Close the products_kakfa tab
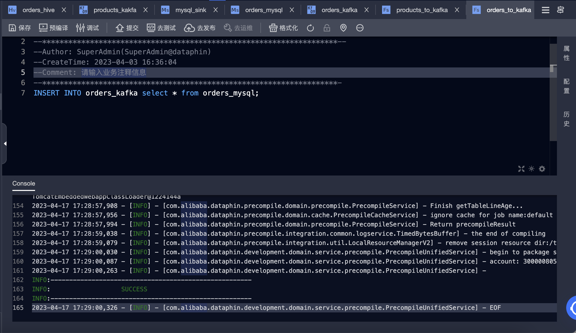This screenshot has width=576, height=333. pyautogui.click(x=146, y=10)
